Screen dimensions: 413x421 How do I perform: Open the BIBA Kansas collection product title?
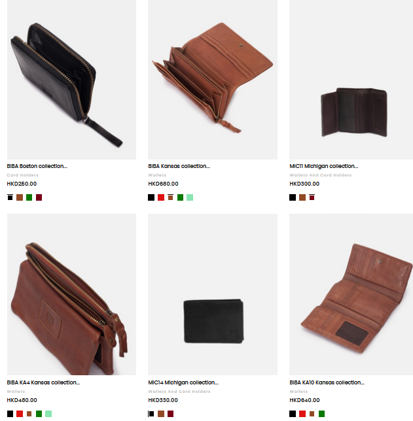tap(179, 166)
